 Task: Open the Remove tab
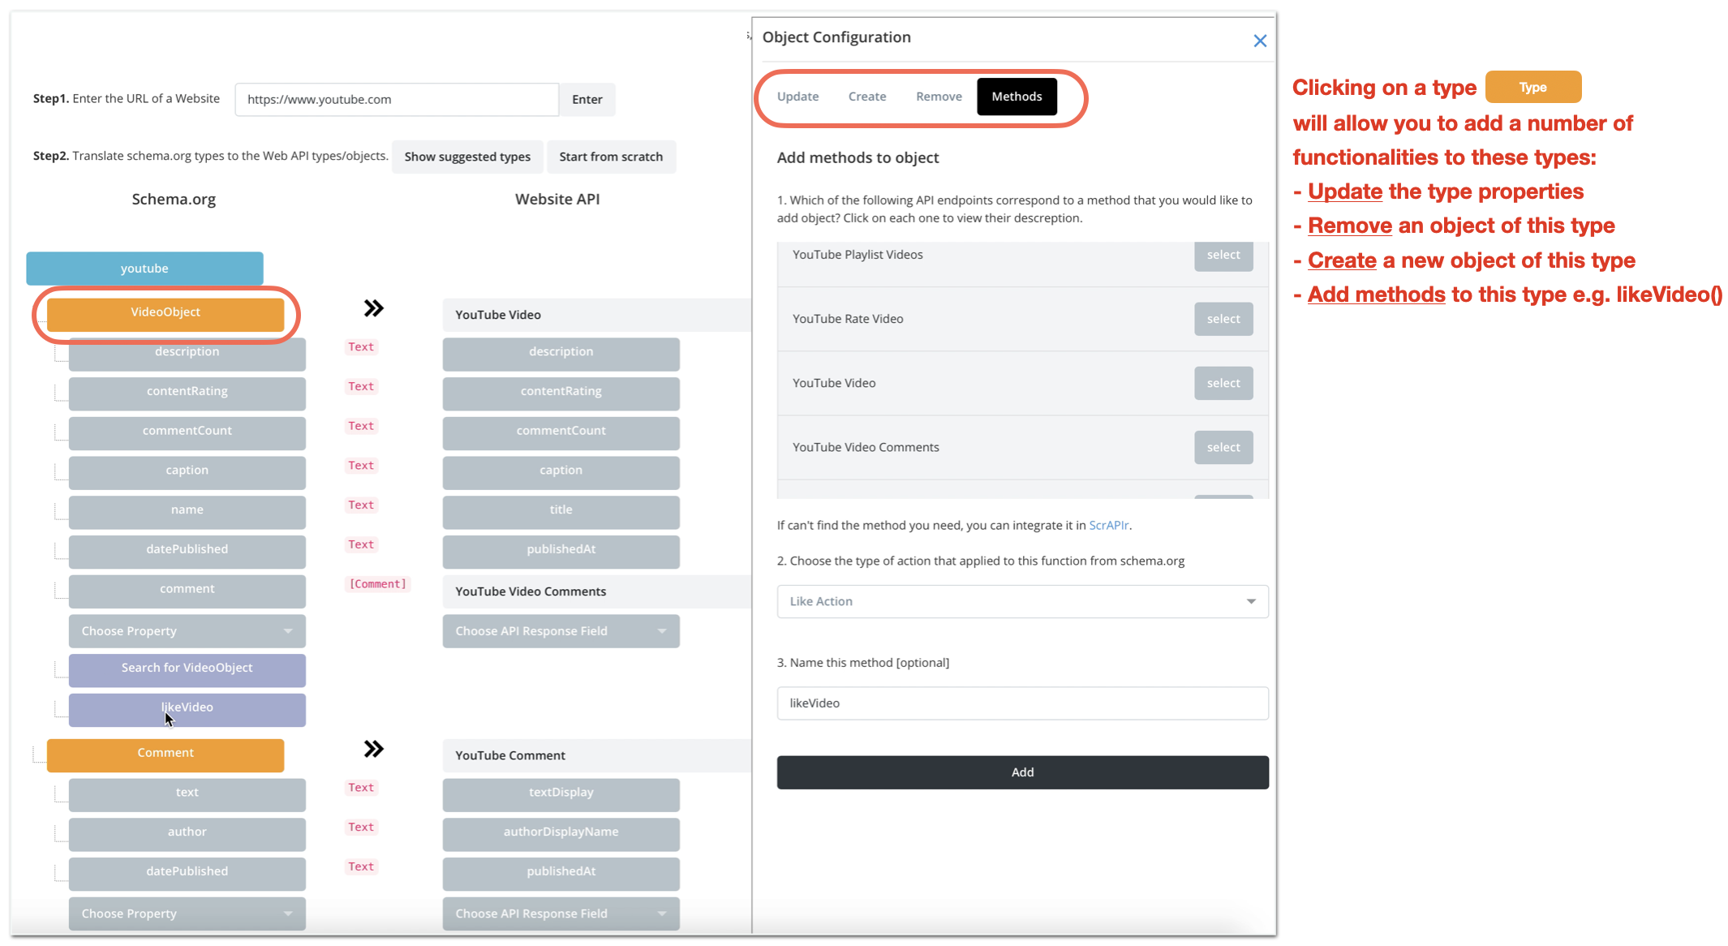click(939, 97)
